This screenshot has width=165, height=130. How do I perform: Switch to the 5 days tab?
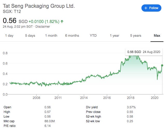[30, 36]
